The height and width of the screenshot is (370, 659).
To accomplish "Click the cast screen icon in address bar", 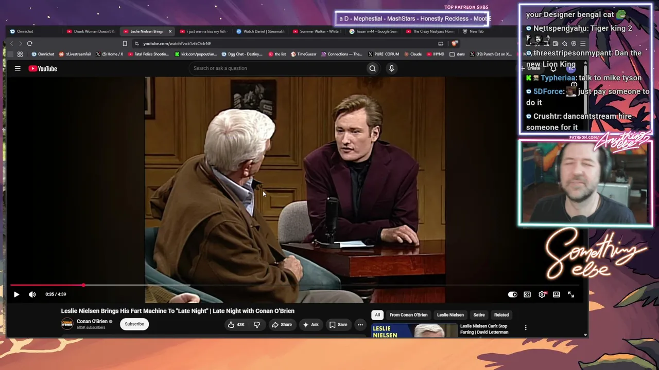I will [441, 44].
